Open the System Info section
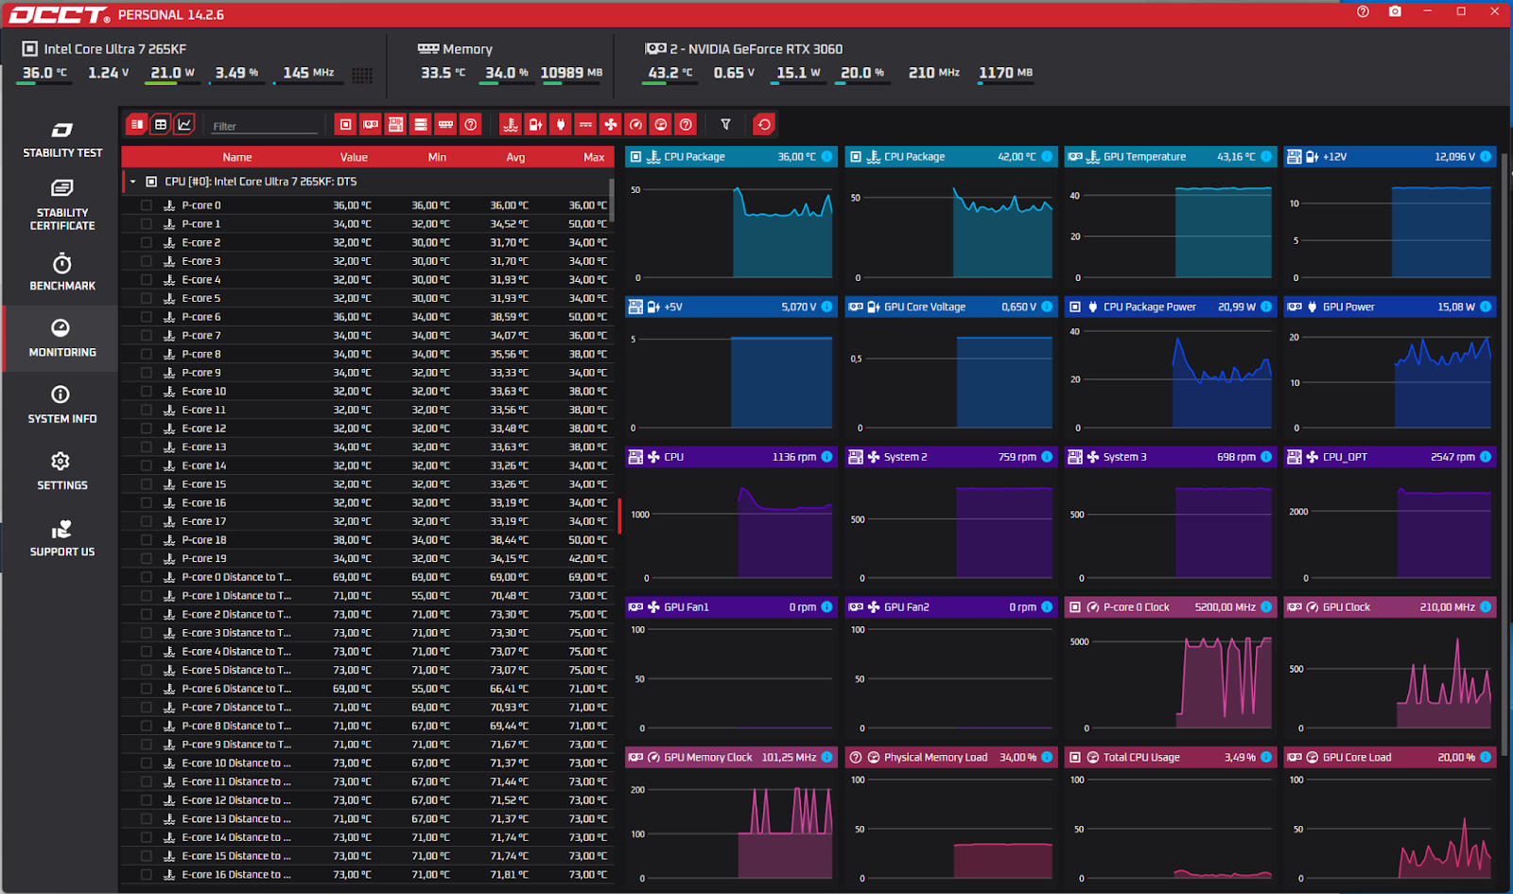The width and height of the screenshot is (1513, 894). click(x=62, y=404)
